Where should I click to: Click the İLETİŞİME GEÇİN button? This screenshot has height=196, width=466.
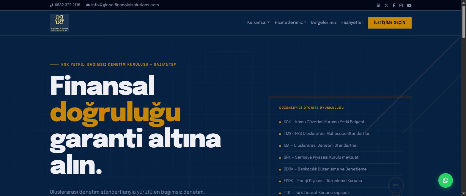click(390, 23)
